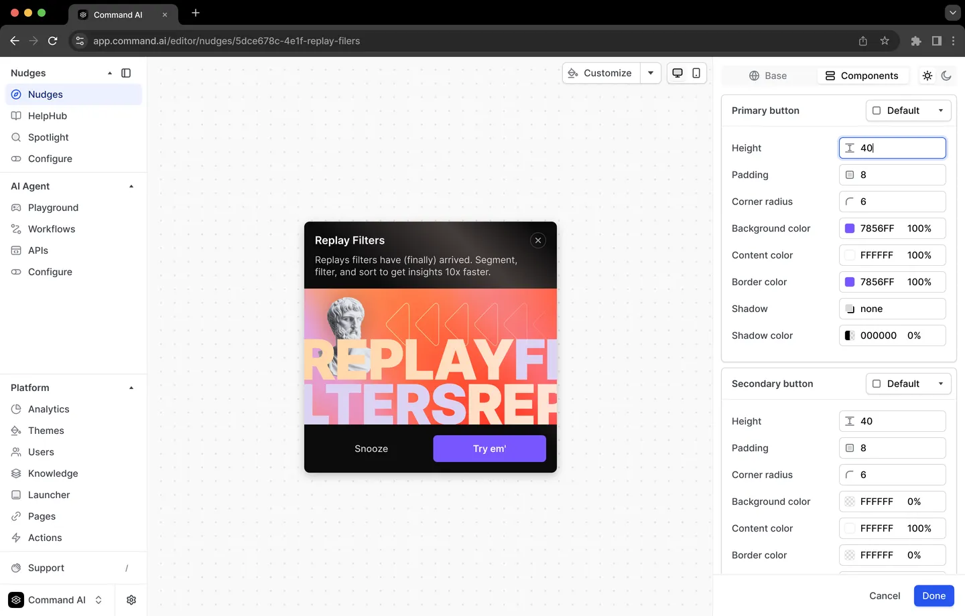This screenshot has height=616, width=965.
Task: Open Launcher in the Platform section
Action: [x=74, y=495]
